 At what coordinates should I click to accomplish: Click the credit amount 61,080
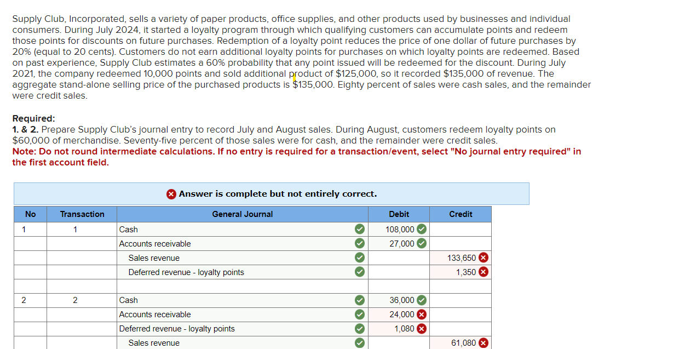pyautogui.click(x=464, y=343)
